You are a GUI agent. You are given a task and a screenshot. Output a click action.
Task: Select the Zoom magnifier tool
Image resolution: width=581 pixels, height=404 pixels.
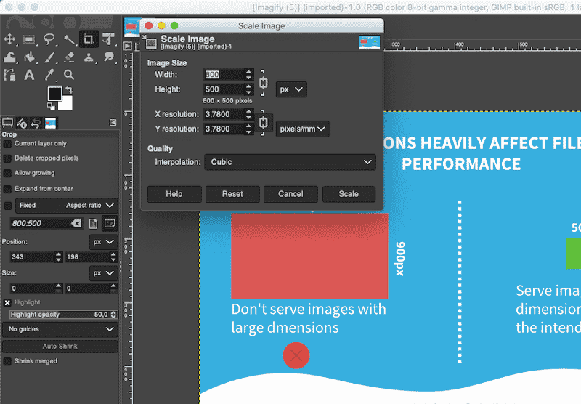(69, 75)
